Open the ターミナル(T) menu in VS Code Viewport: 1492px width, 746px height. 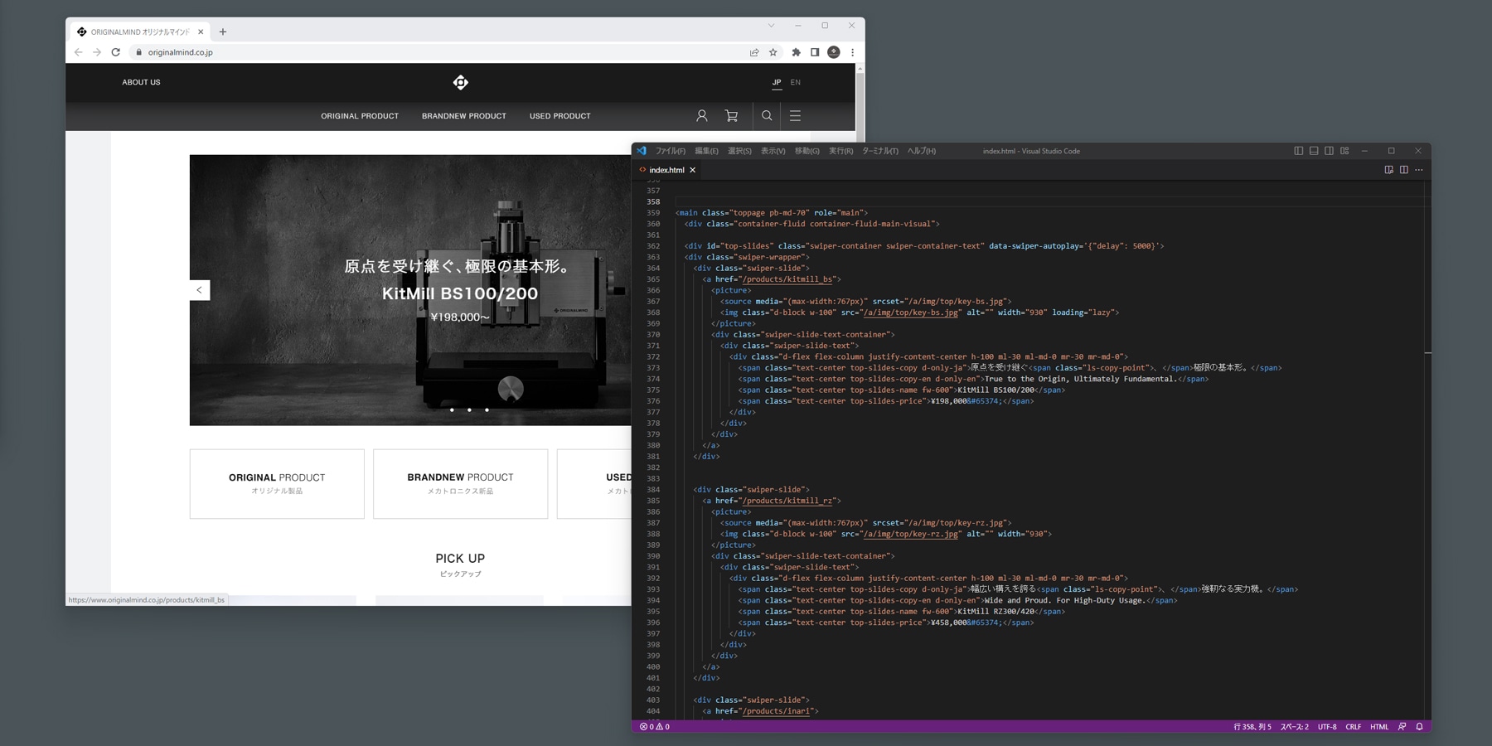click(x=879, y=151)
